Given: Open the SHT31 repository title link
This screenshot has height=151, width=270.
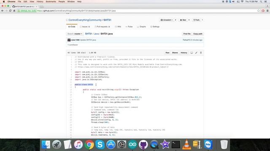Looking at the screenshot, I should (107, 20).
